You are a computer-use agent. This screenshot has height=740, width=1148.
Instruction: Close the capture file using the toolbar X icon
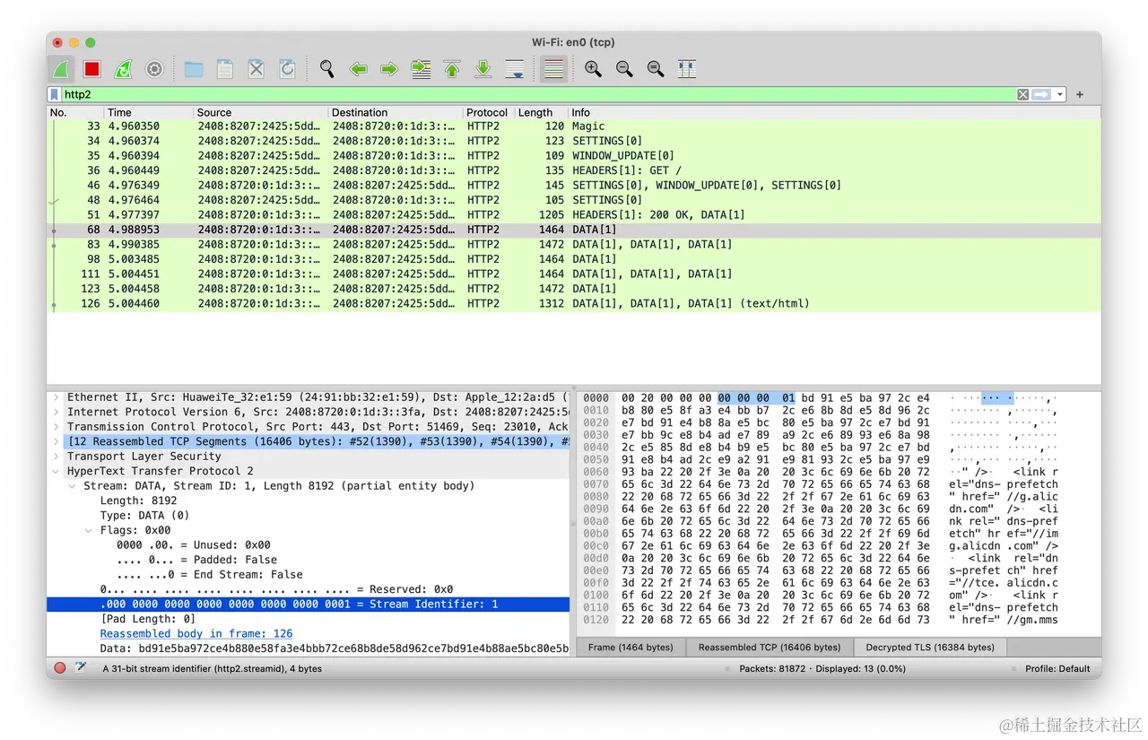point(257,69)
